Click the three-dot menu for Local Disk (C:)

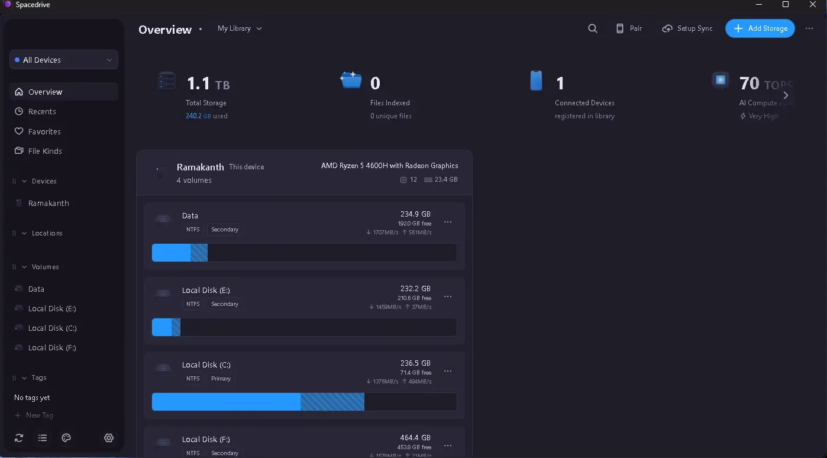coord(448,372)
